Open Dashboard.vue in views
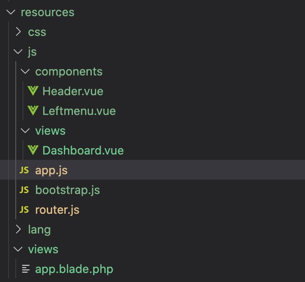 83,150
